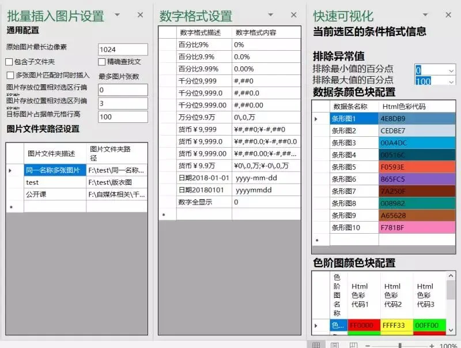Click the 万分位9.9万 format description

pos(204,117)
